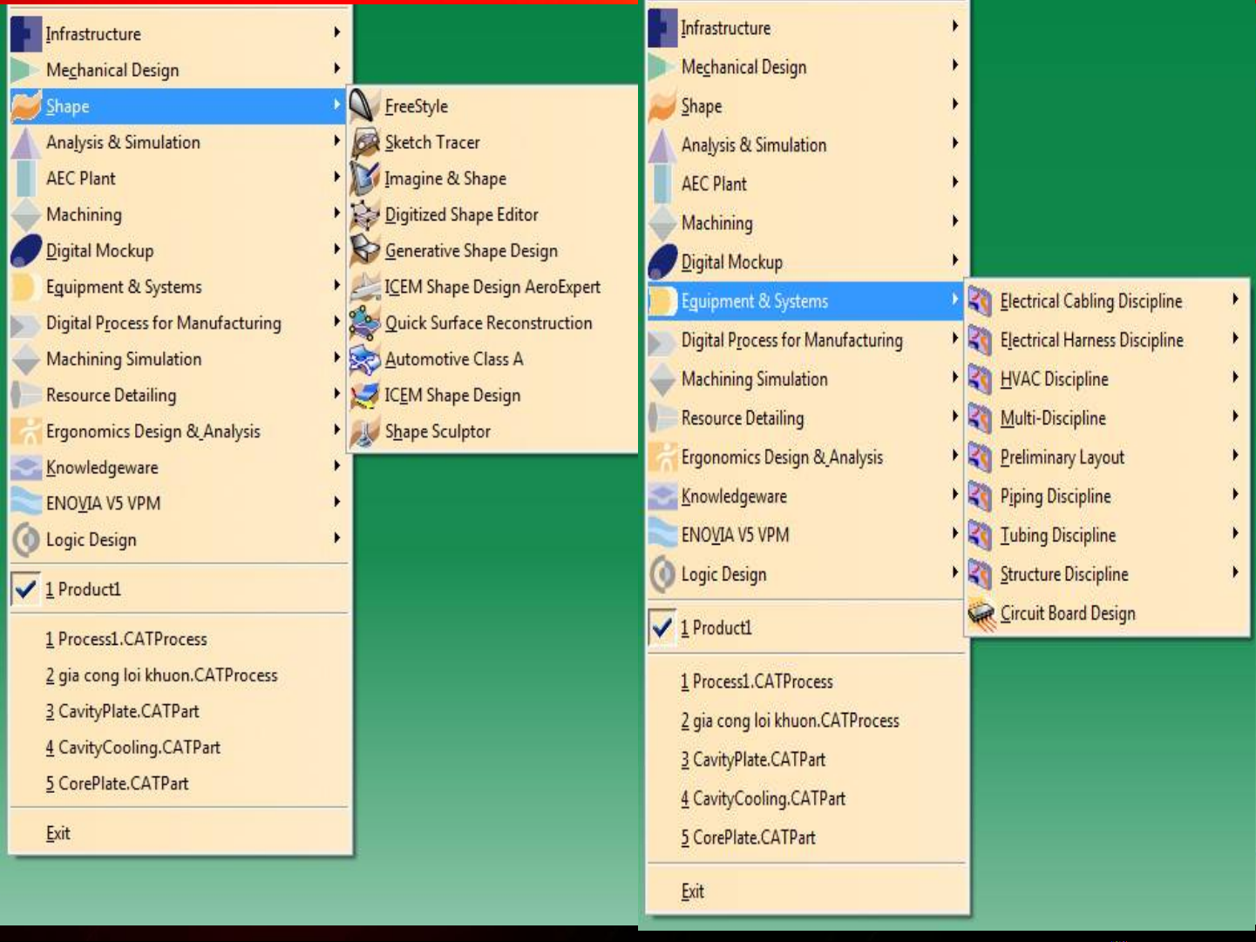Expand HVAC Discipline submenu arrow
Image resolution: width=1256 pixels, height=942 pixels.
tap(1235, 377)
